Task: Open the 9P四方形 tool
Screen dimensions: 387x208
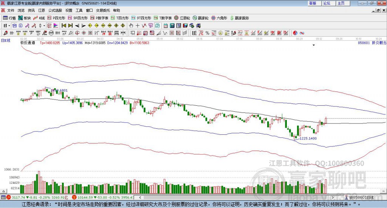Action: tap(78, 18)
